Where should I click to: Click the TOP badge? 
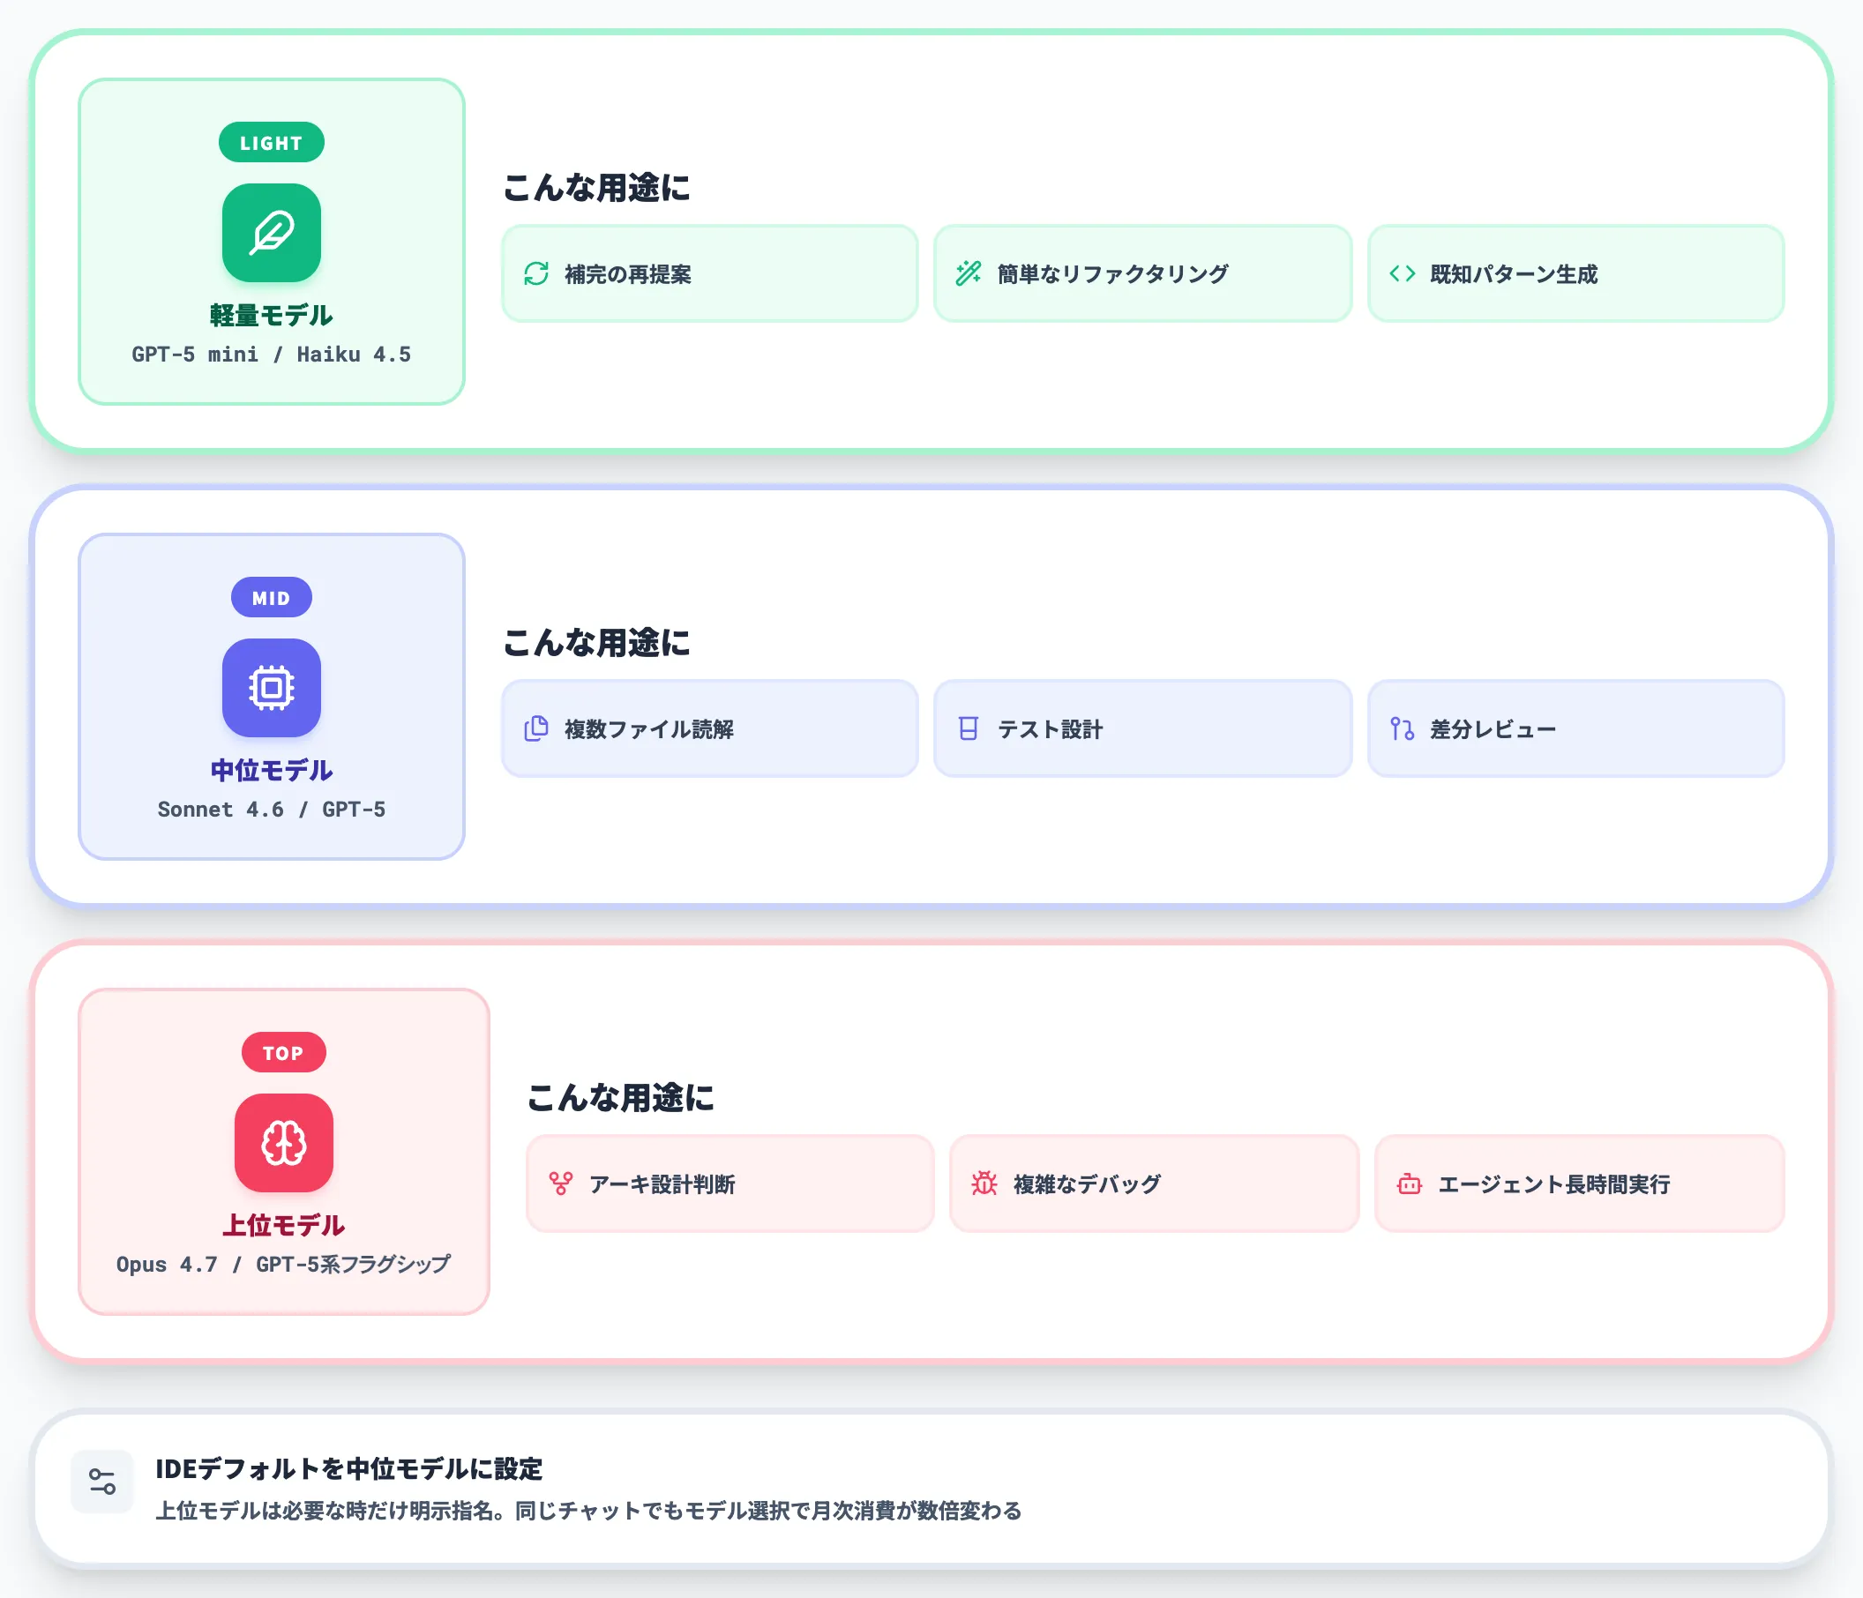tap(284, 1051)
